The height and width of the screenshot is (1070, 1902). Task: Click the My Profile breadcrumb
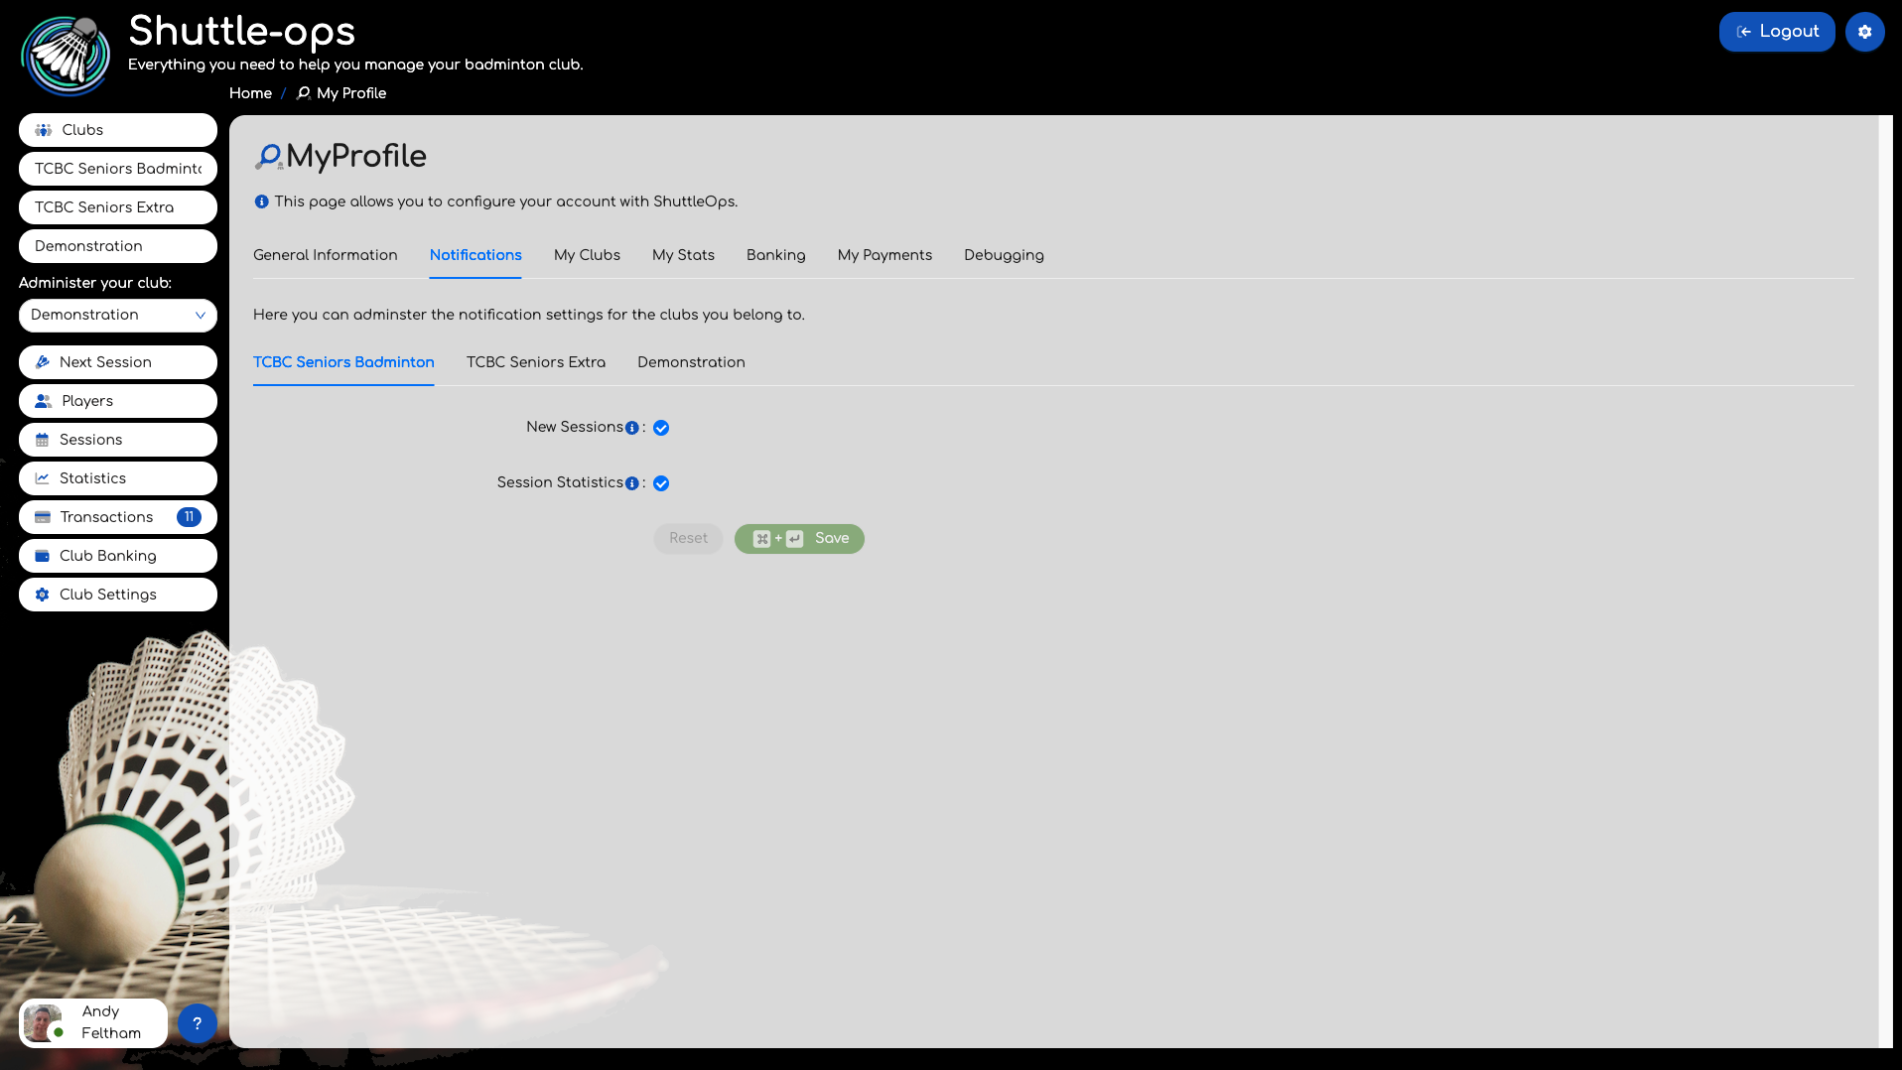(341, 93)
